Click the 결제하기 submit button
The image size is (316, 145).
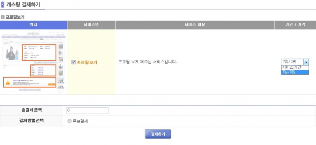tap(158, 134)
